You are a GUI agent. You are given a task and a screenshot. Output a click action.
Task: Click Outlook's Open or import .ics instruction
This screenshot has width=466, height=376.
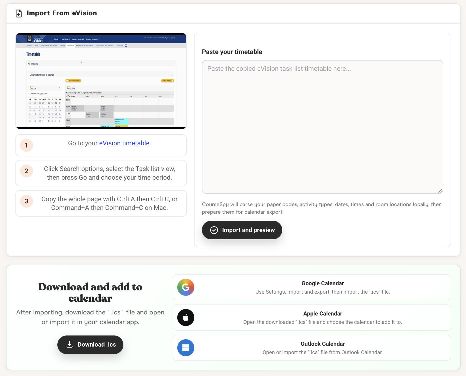[x=323, y=352]
